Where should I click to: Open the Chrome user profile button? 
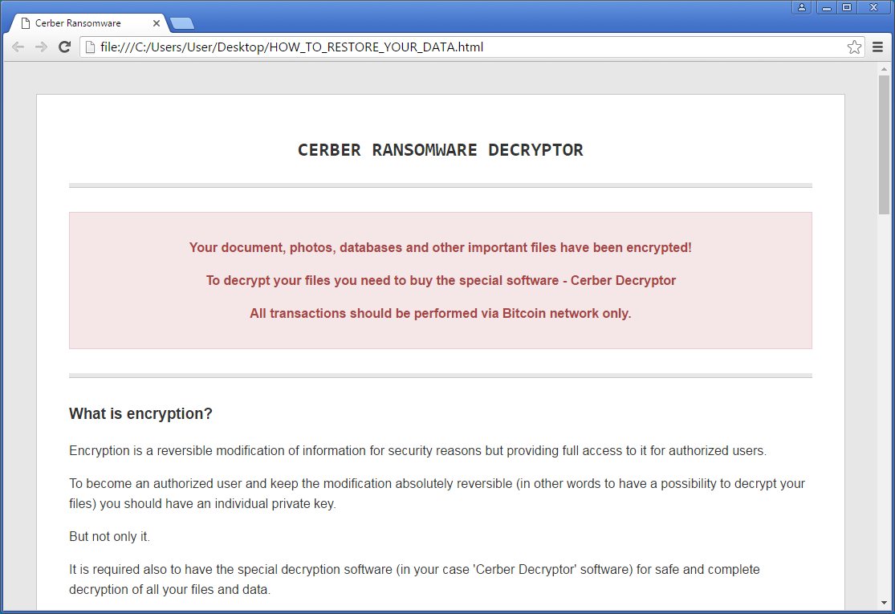pos(802,7)
